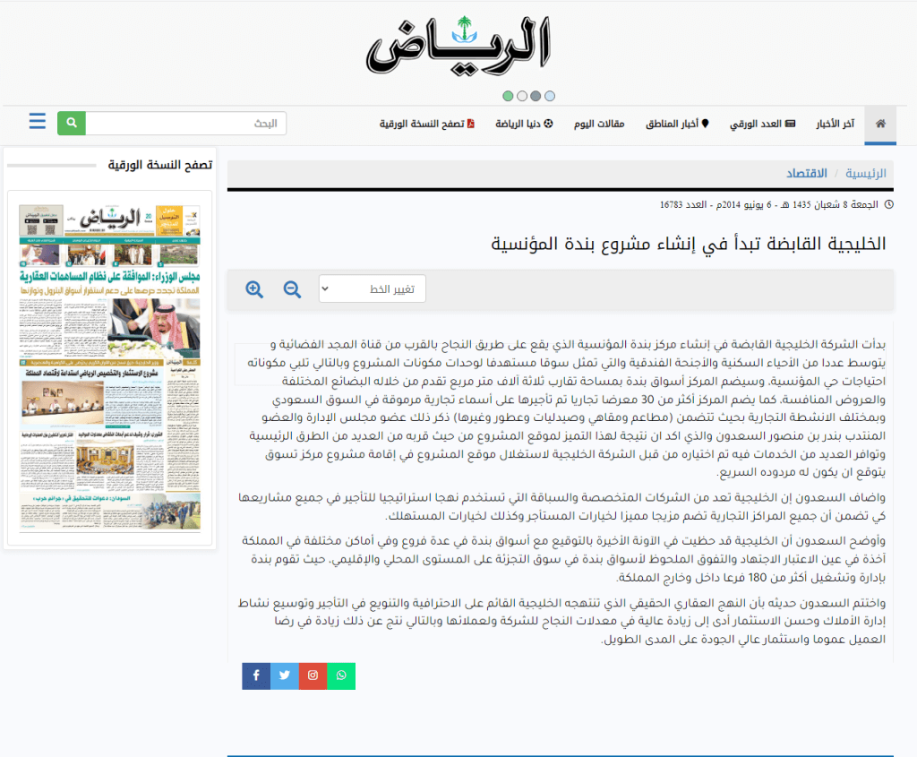Viewport: 917px width, 757px height.
Task: Share article on Twitter
Action: pyautogui.click(x=284, y=675)
